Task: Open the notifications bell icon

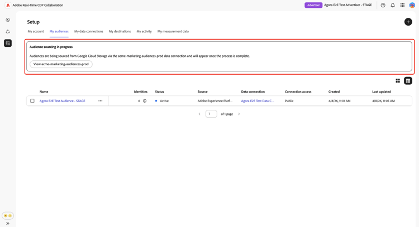Action: coord(393,5)
